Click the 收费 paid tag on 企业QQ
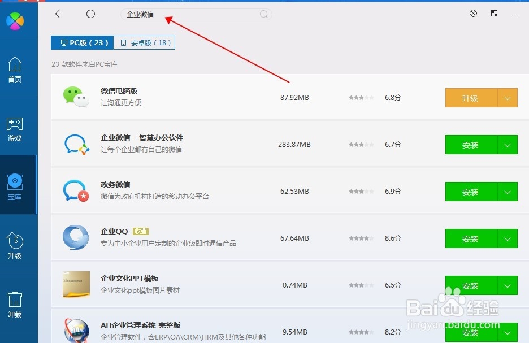529x343 pixels. click(x=141, y=231)
